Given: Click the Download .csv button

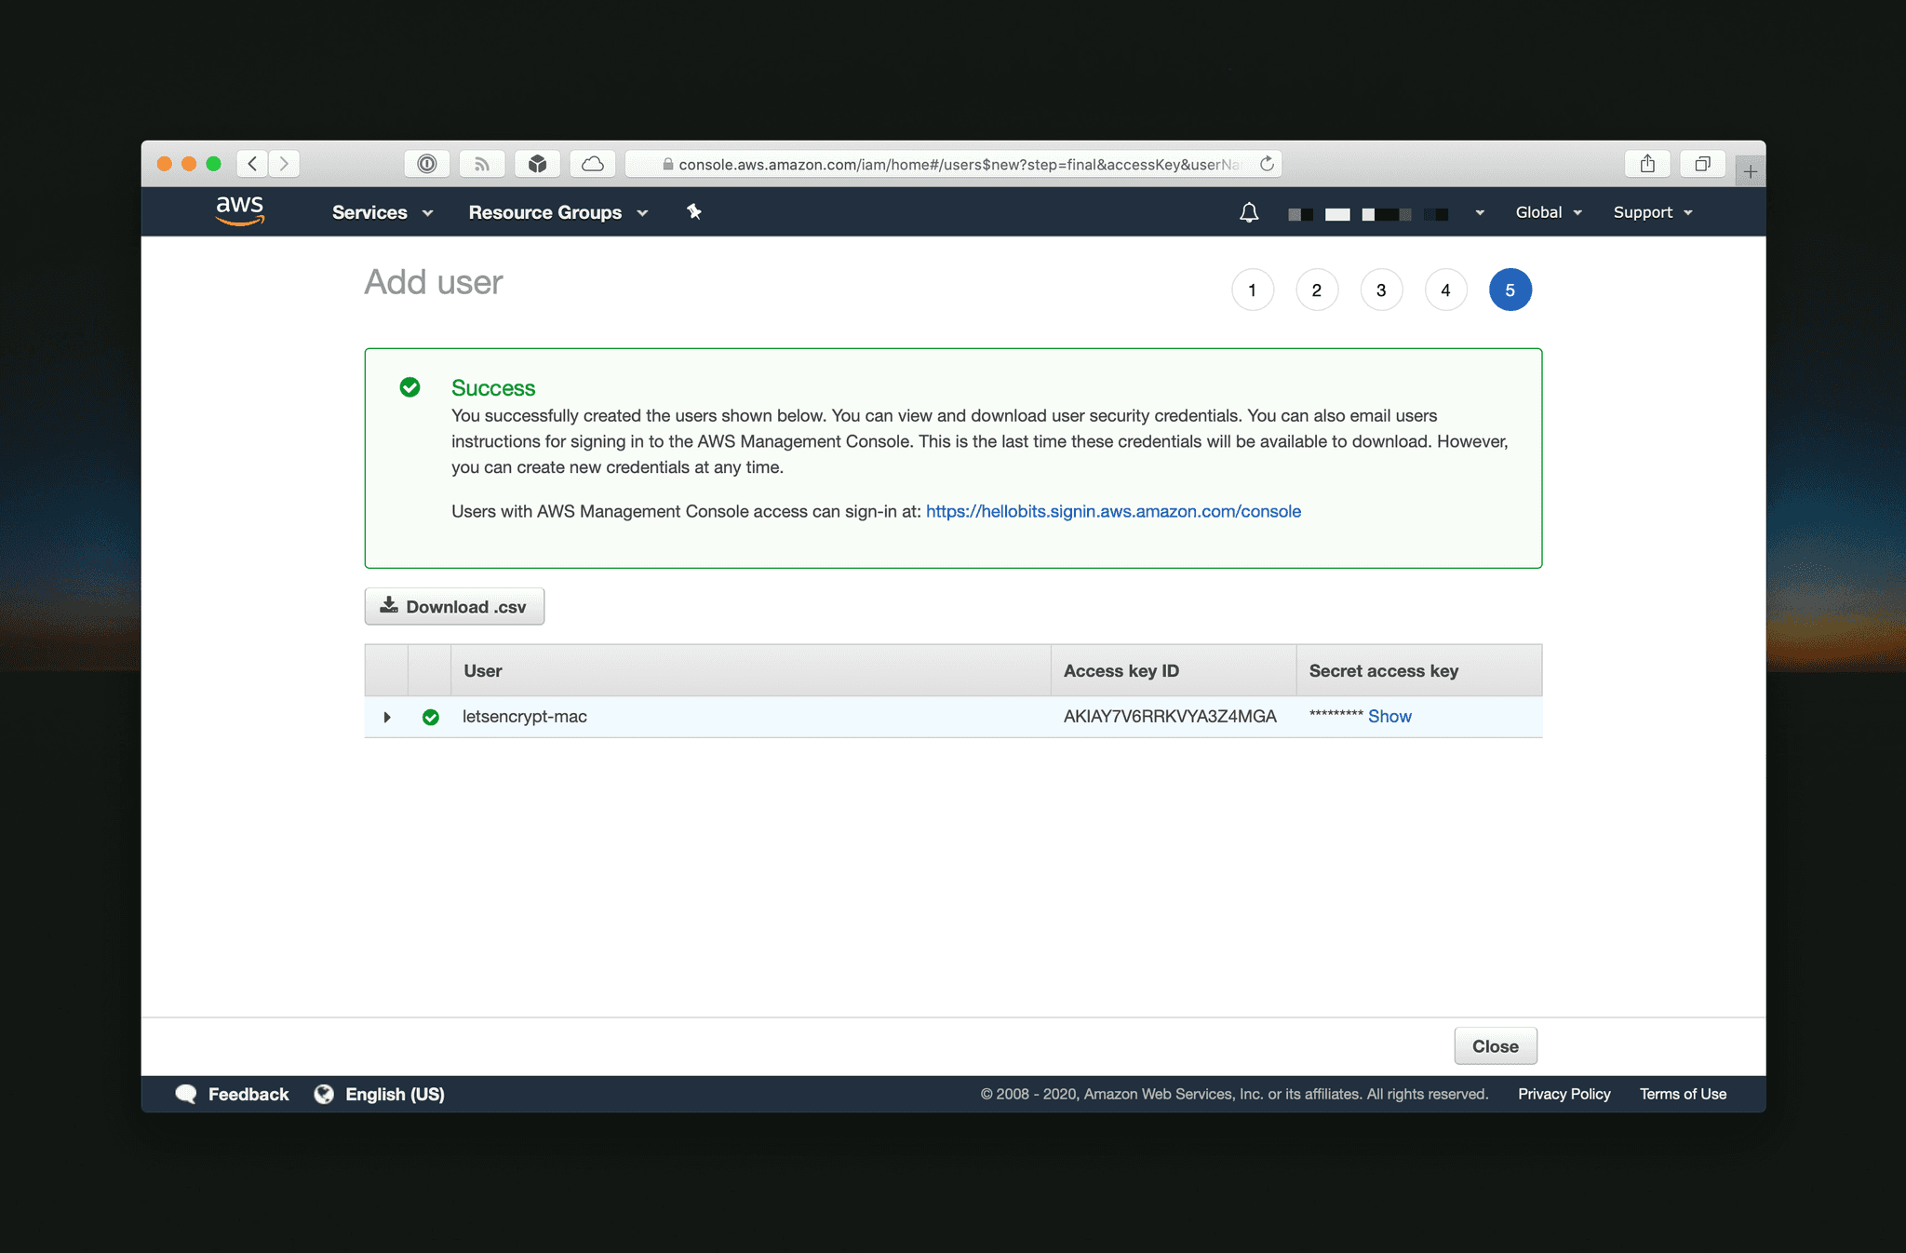Looking at the screenshot, I should tap(454, 606).
